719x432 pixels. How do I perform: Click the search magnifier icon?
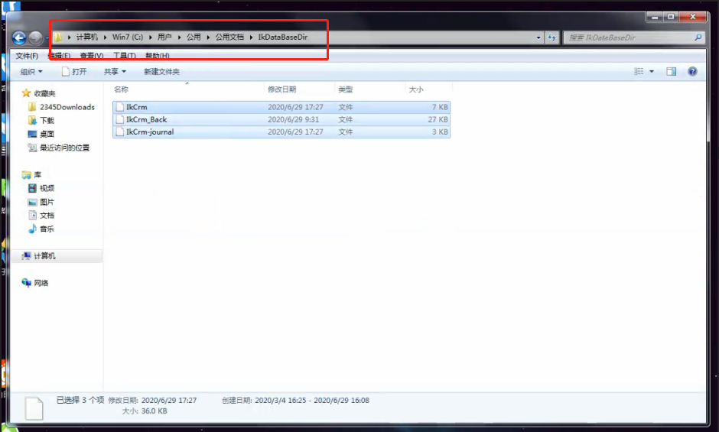click(x=698, y=37)
